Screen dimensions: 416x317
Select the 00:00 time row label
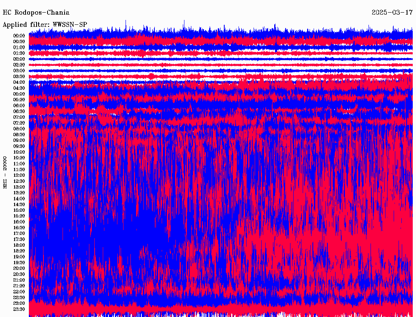[19, 36]
